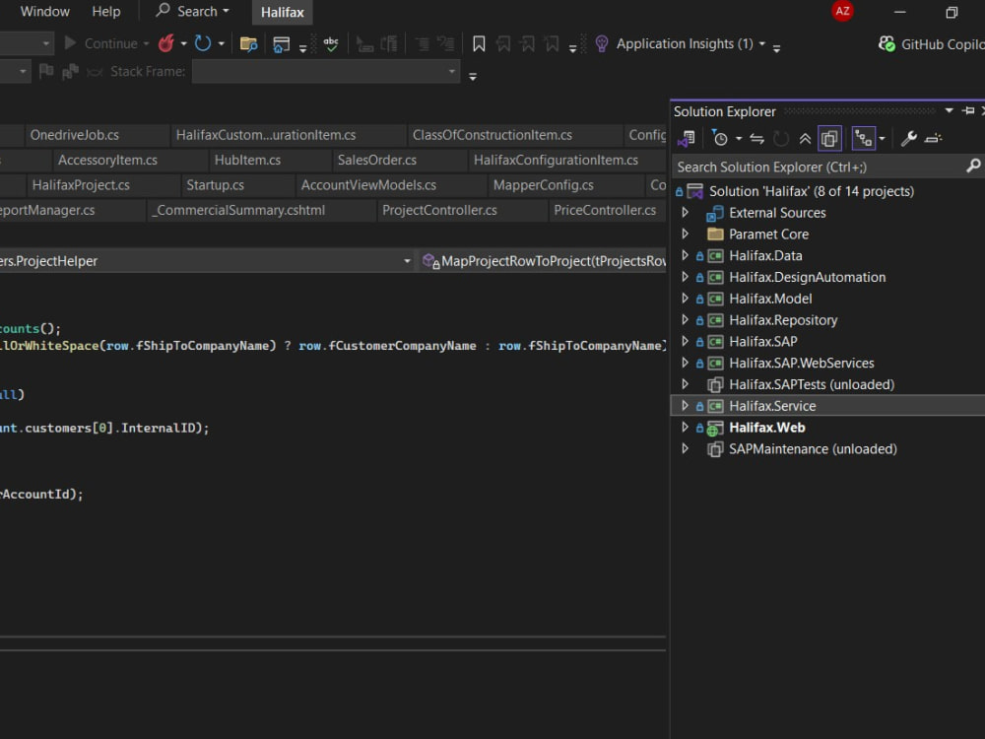Click the Restart circular arrow icon
The width and height of the screenshot is (985, 739).
[202, 43]
